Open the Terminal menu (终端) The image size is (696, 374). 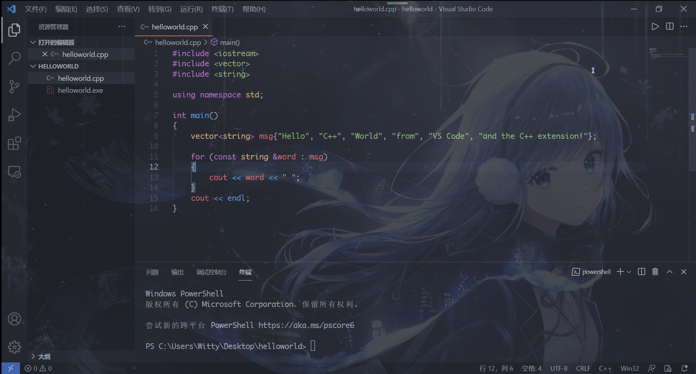tap(222, 9)
